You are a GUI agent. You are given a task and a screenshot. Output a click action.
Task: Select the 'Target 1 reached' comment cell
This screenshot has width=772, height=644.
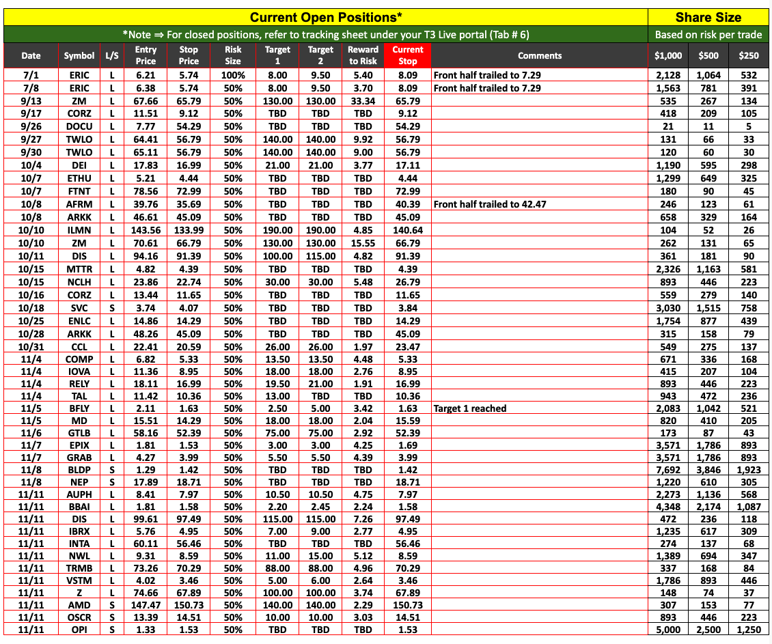point(470,408)
